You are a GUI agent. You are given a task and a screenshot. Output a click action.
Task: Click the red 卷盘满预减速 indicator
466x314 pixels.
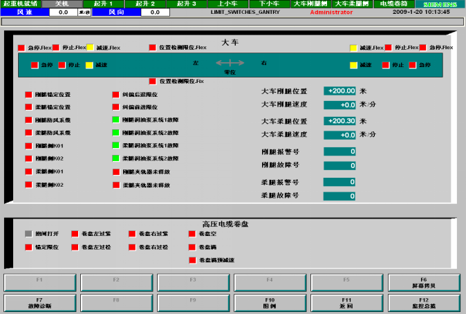[x=192, y=260]
